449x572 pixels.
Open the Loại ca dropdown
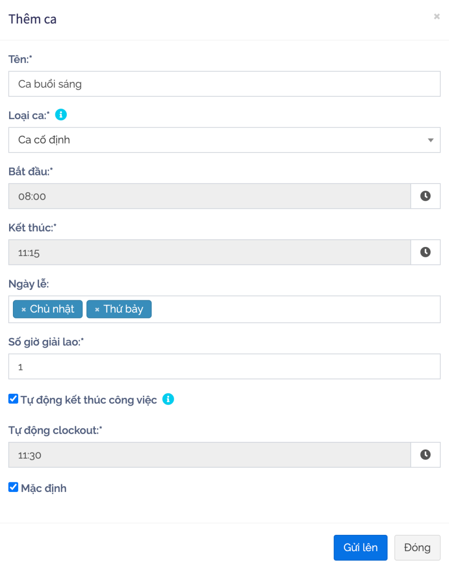[x=224, y=140]
